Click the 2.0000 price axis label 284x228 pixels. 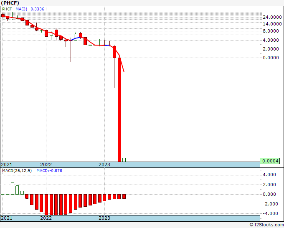click(271, 49)
